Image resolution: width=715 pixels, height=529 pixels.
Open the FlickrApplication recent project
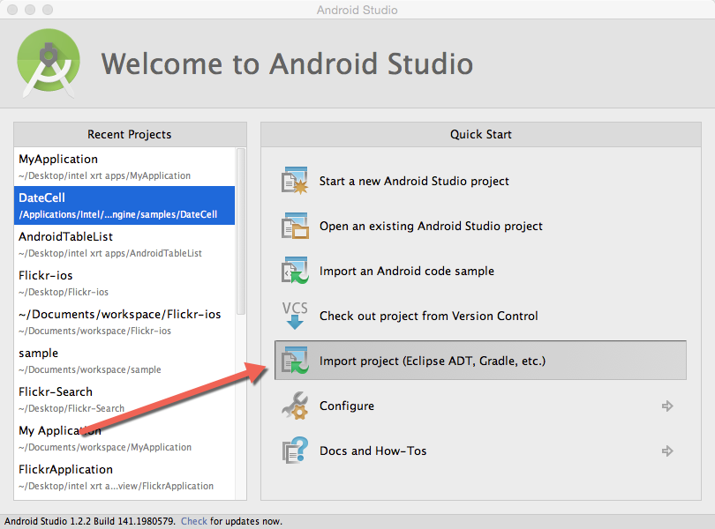[124, 477]
